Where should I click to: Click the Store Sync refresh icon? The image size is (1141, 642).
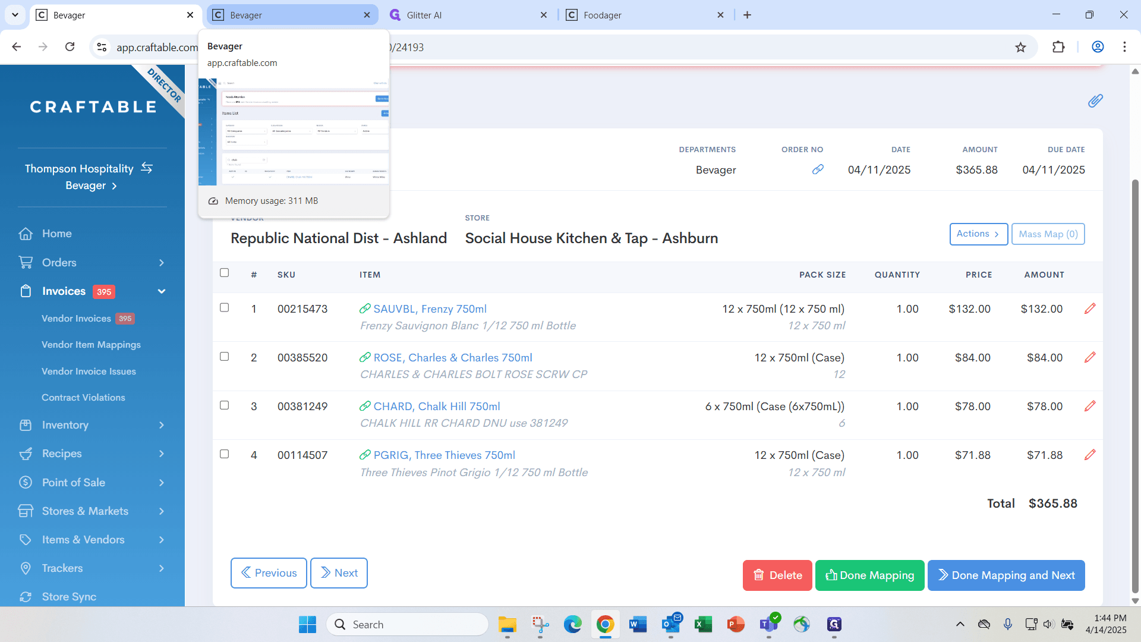(26, 596)
